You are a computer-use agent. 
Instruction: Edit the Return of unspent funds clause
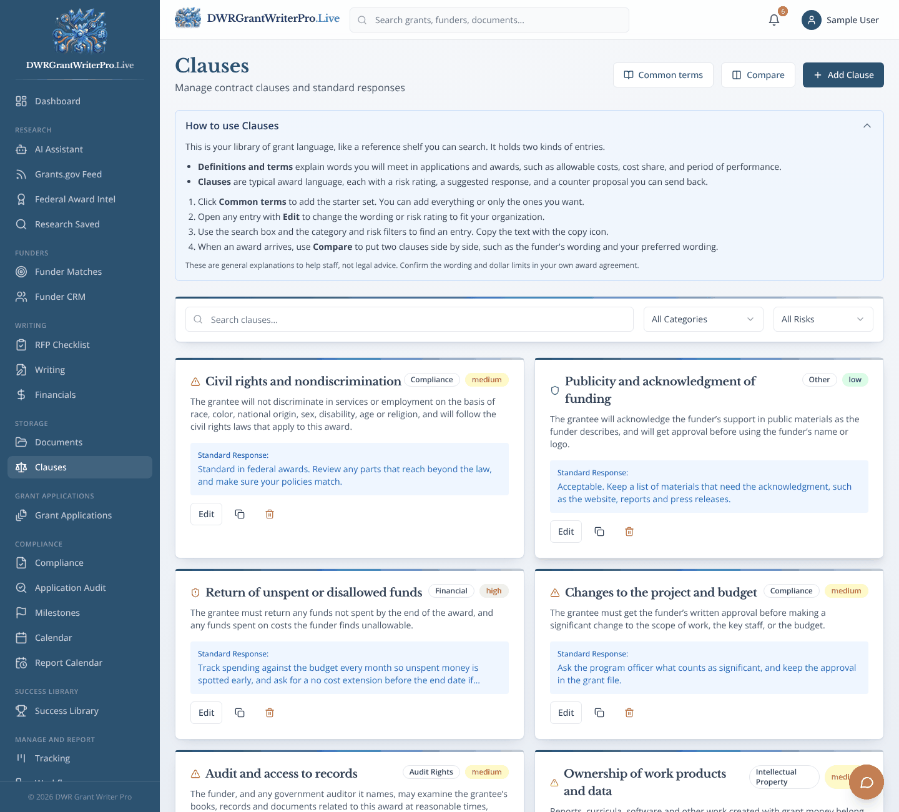206,713
